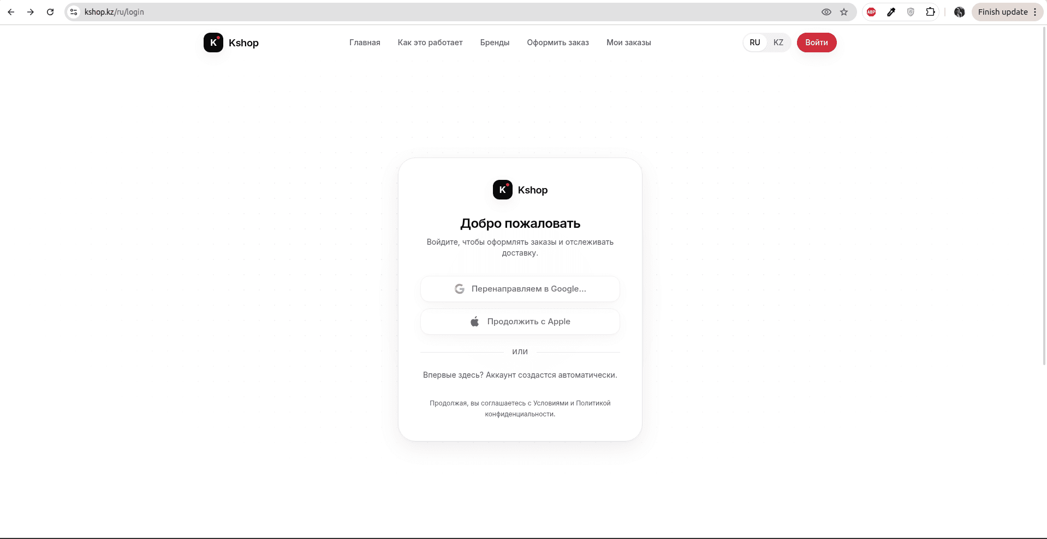The image size is (1047, 539).
Task: Click the browser forward arrow
Action: pyautogui.click(x=31, y=12)
